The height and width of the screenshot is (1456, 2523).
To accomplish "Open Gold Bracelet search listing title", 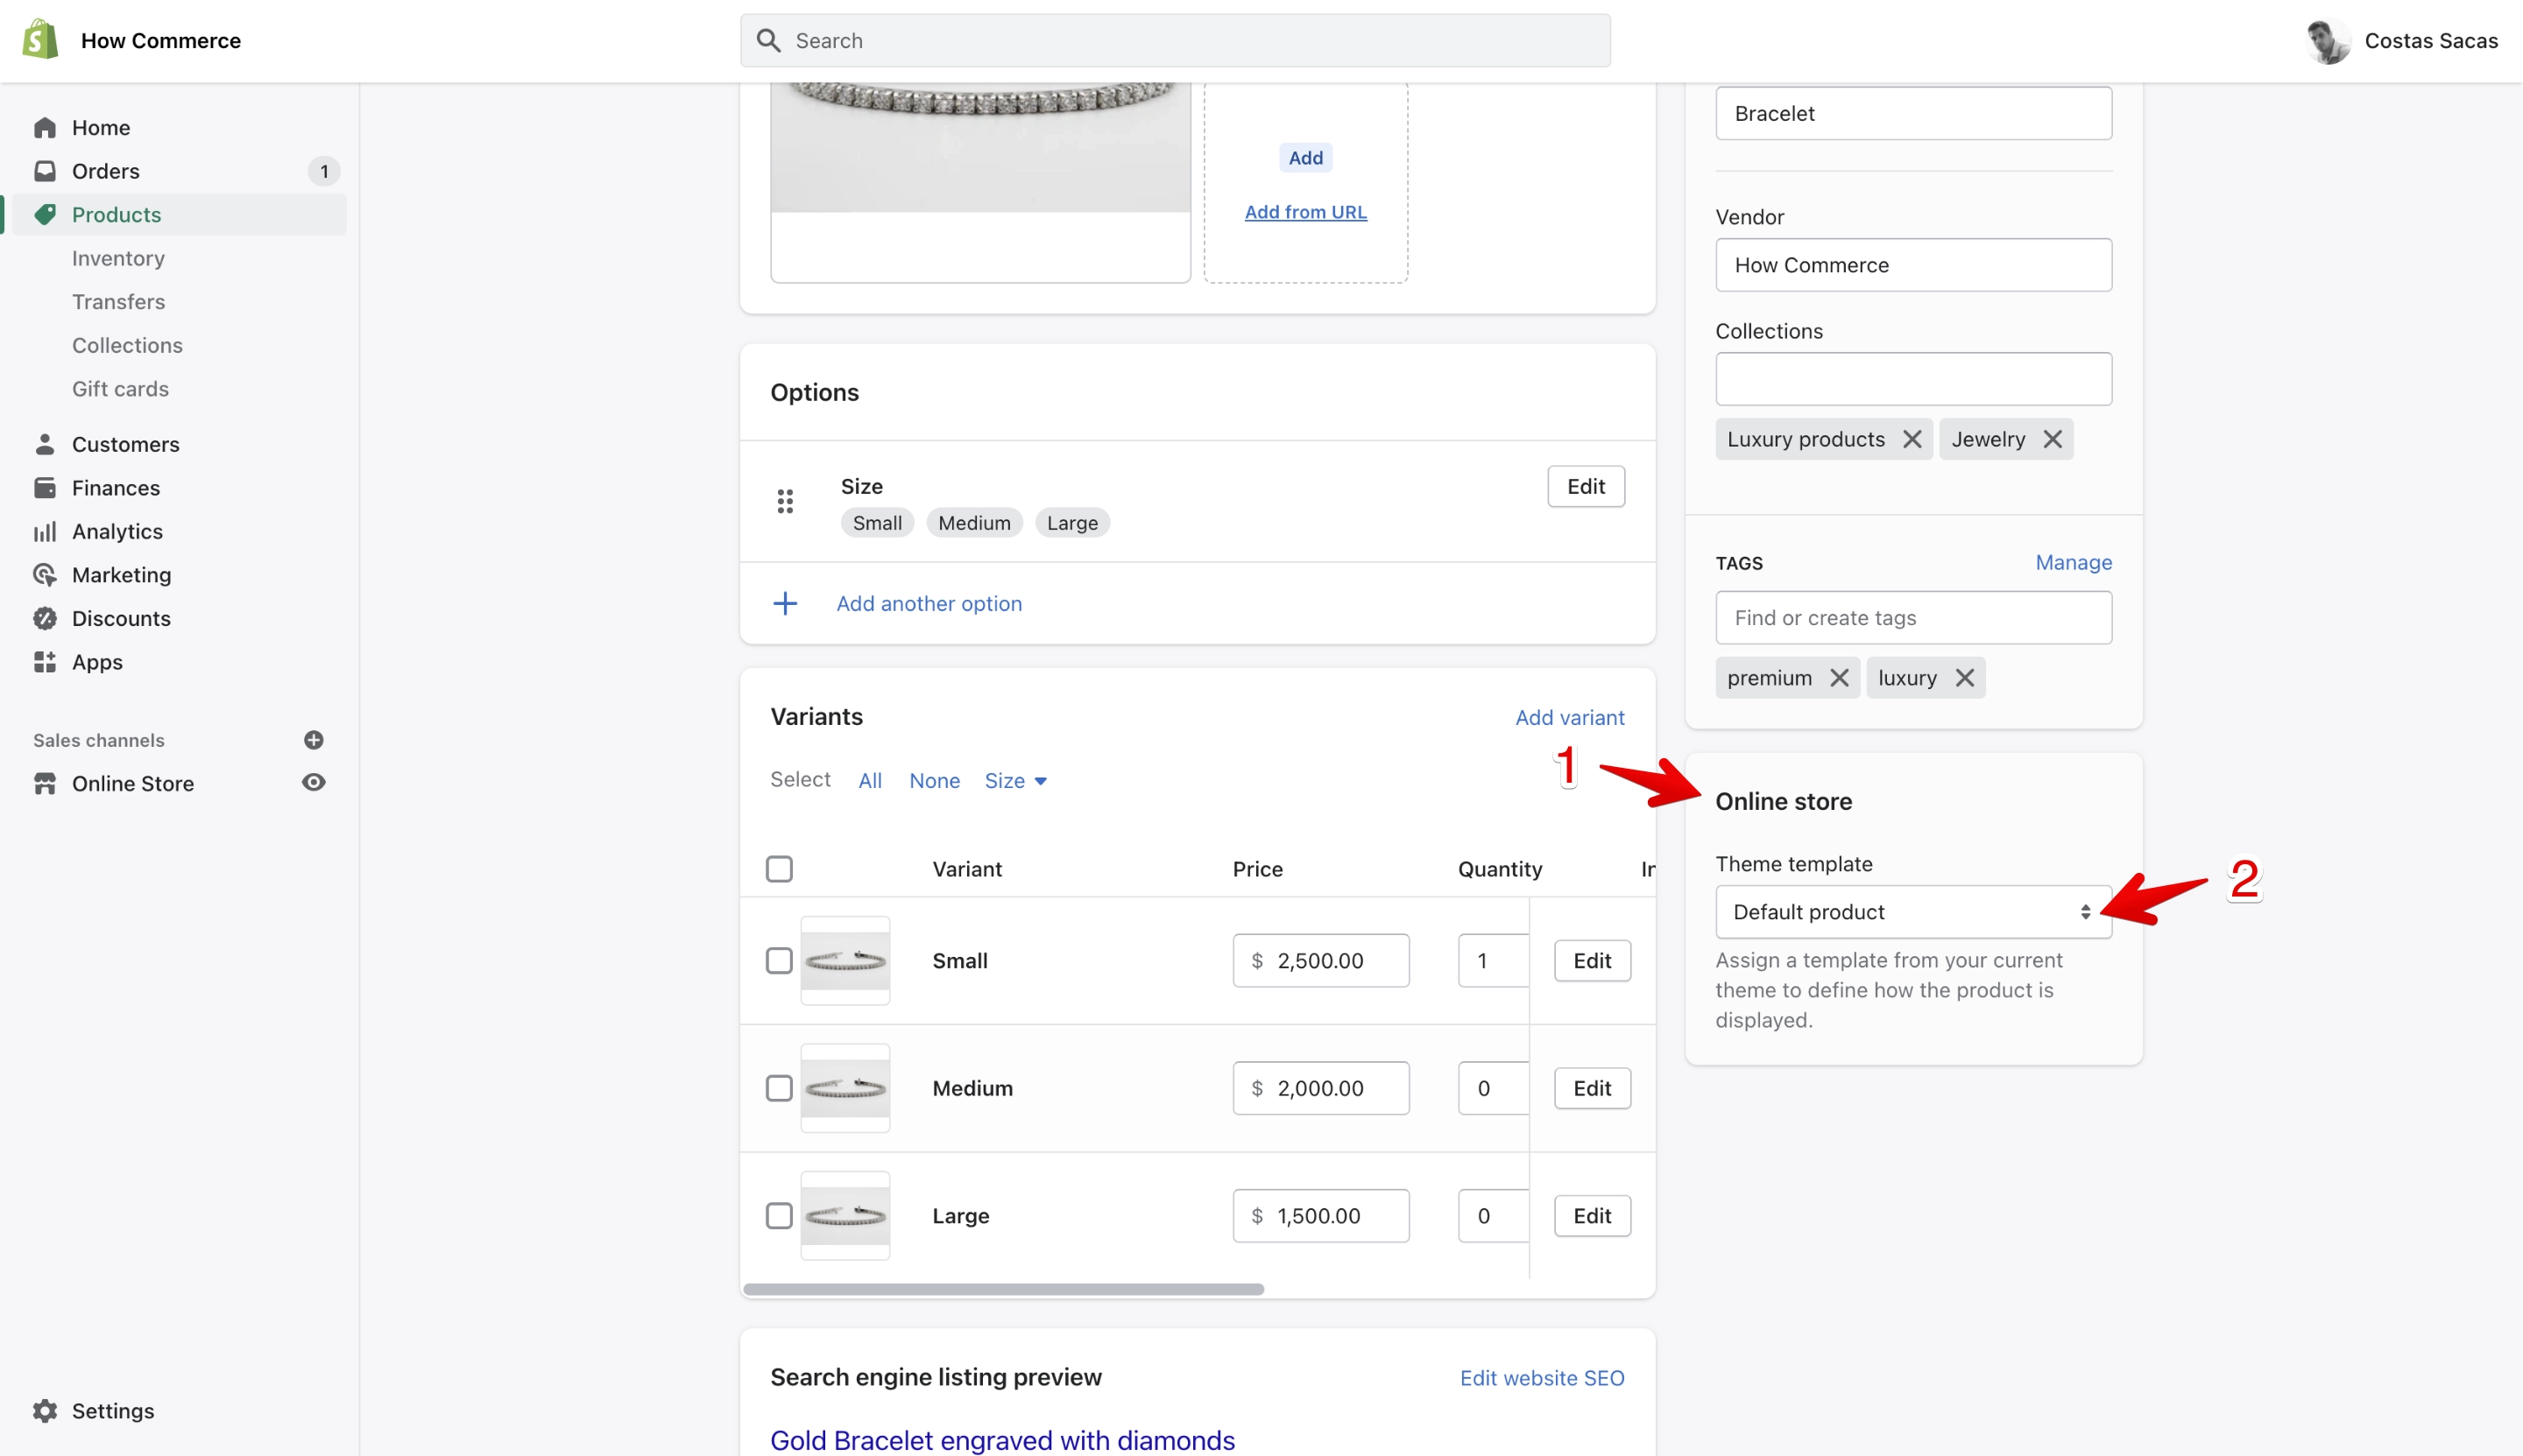I will pyautogui.click(x=1001, y=1440).
